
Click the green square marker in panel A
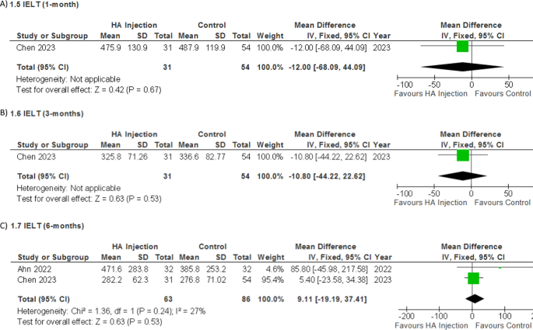pos(463,46)
